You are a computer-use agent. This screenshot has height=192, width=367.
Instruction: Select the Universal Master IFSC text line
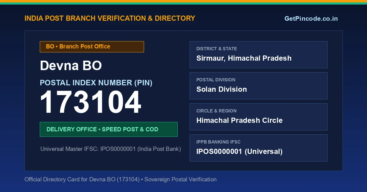tap(111, 149)
